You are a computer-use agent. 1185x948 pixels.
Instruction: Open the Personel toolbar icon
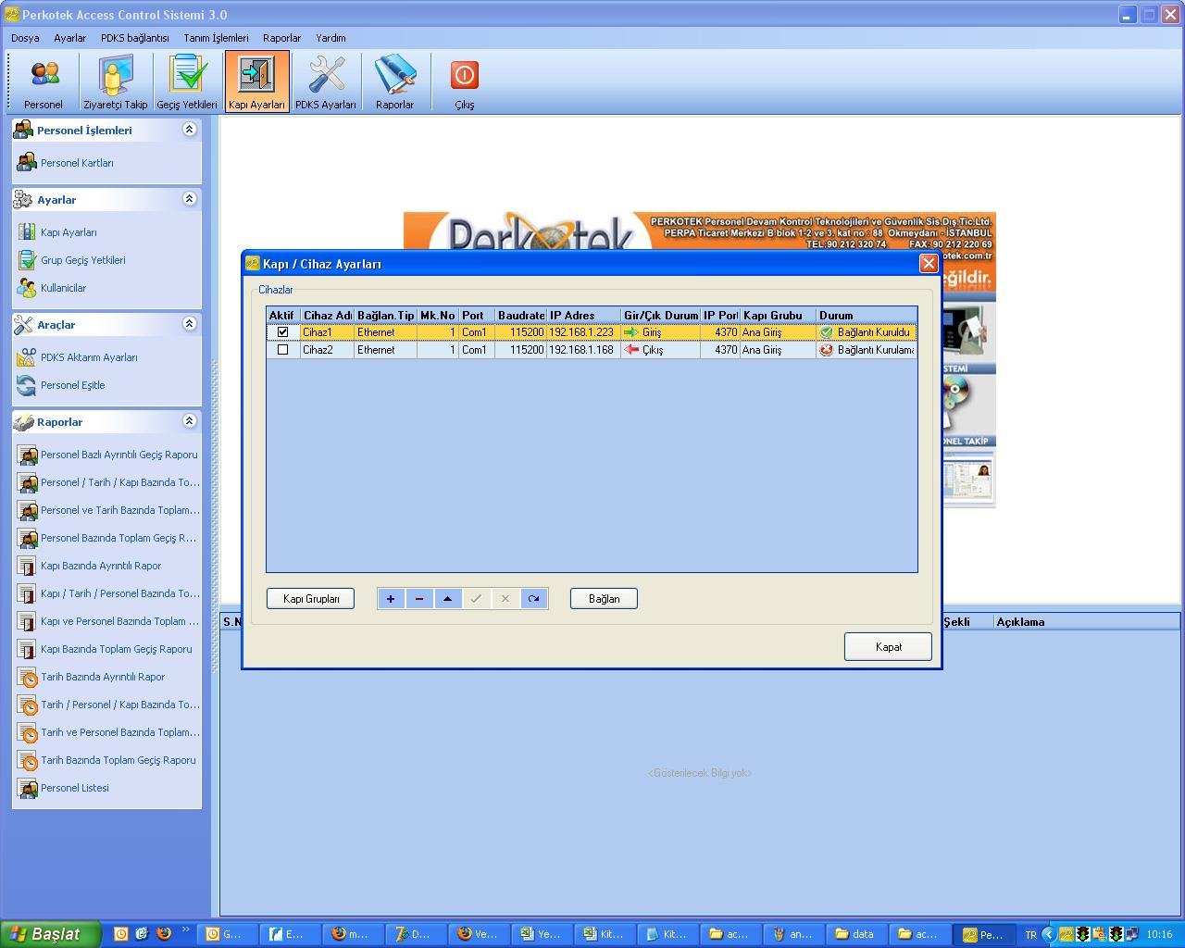pos(43,79)
